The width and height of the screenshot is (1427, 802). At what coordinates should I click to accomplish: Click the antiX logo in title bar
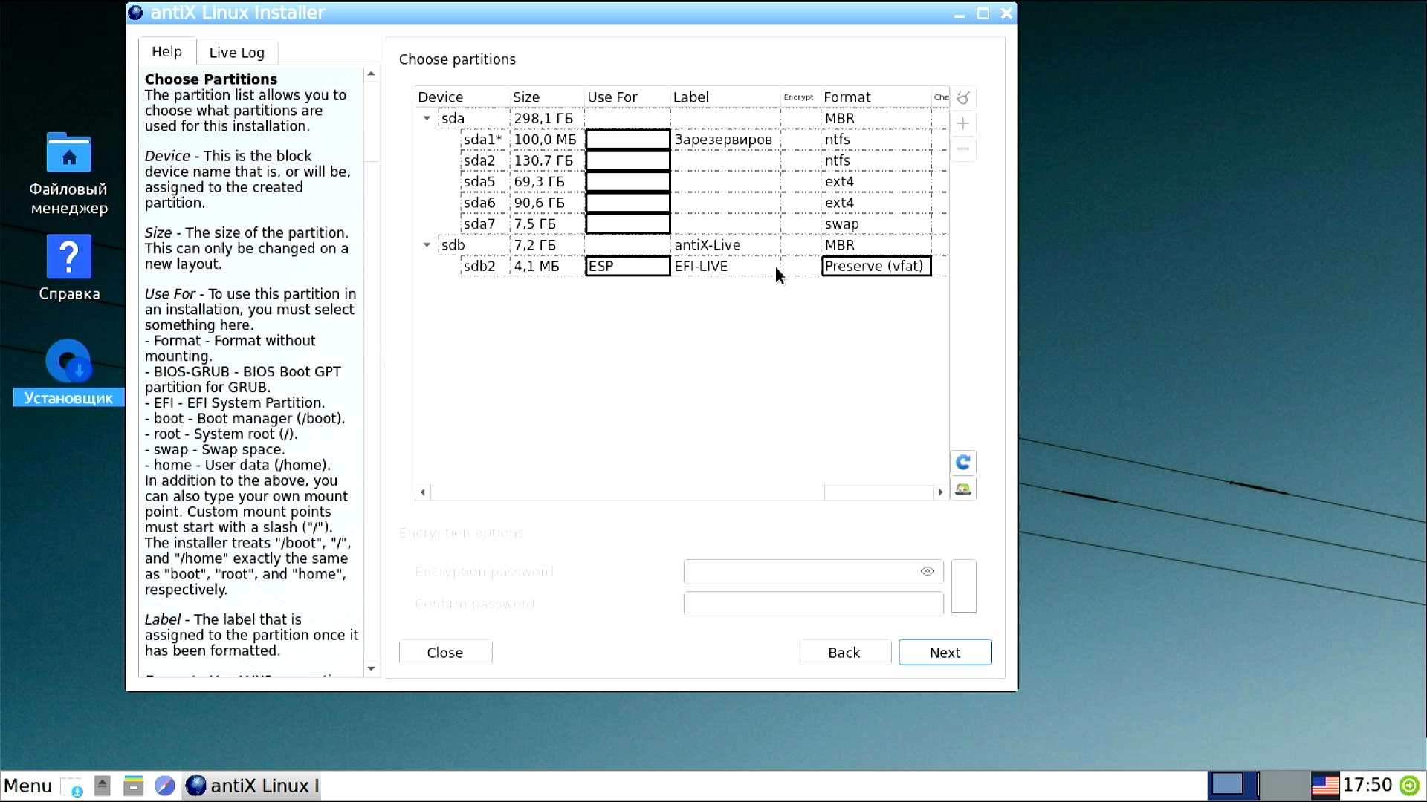point(136,13)
